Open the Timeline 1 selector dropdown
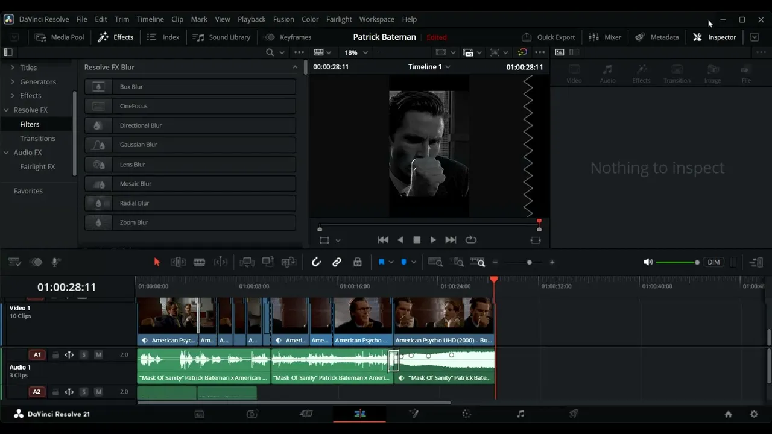This screenshot has height=434, width=772. (429, 67)
